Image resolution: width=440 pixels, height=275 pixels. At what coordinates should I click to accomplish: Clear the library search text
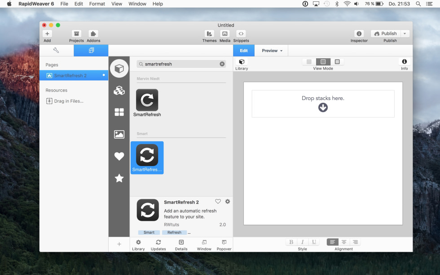[222, 64]
